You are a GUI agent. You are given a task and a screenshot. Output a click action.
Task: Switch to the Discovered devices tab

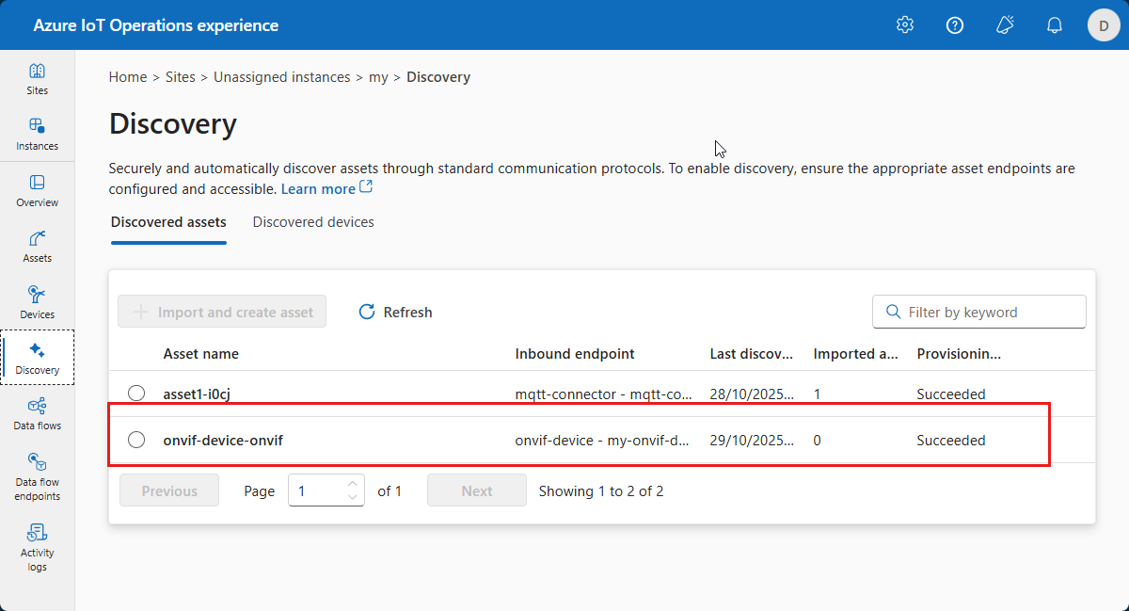tap(313, 222)
